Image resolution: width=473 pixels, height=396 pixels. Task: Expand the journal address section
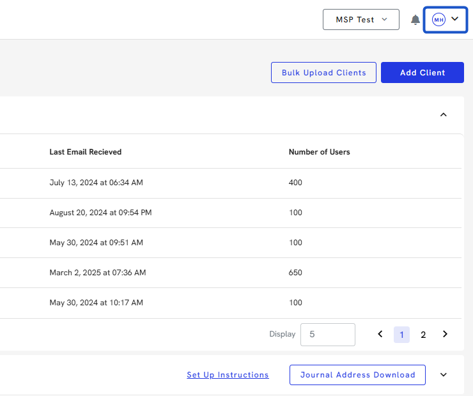point(444,375)
